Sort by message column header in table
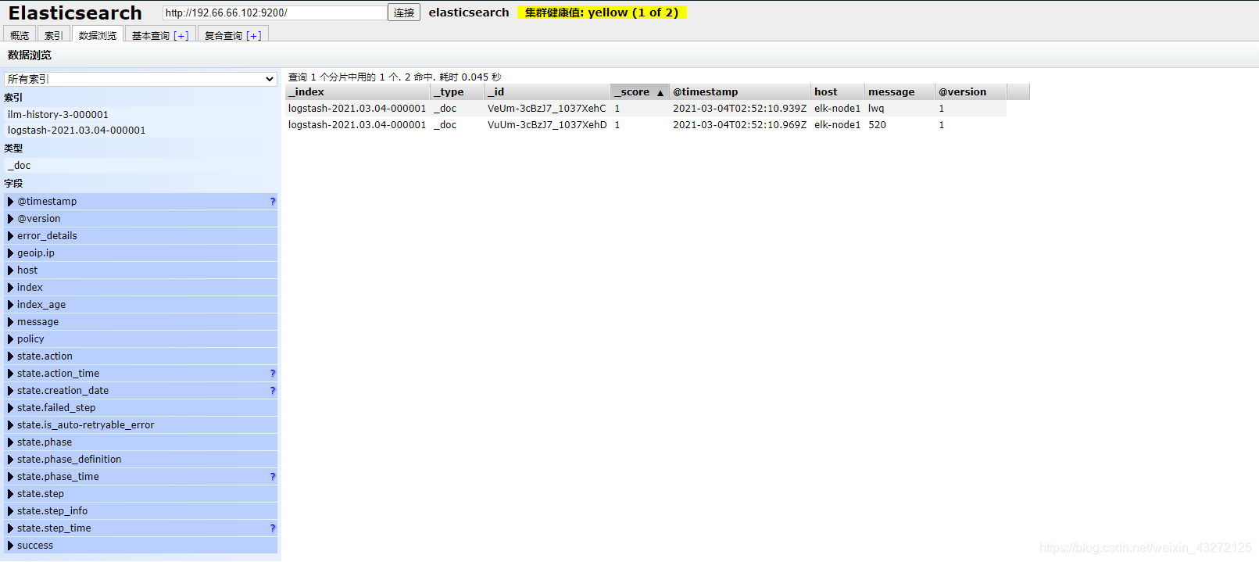This screenshot has width=1259, height=562. tap(900, 91)
